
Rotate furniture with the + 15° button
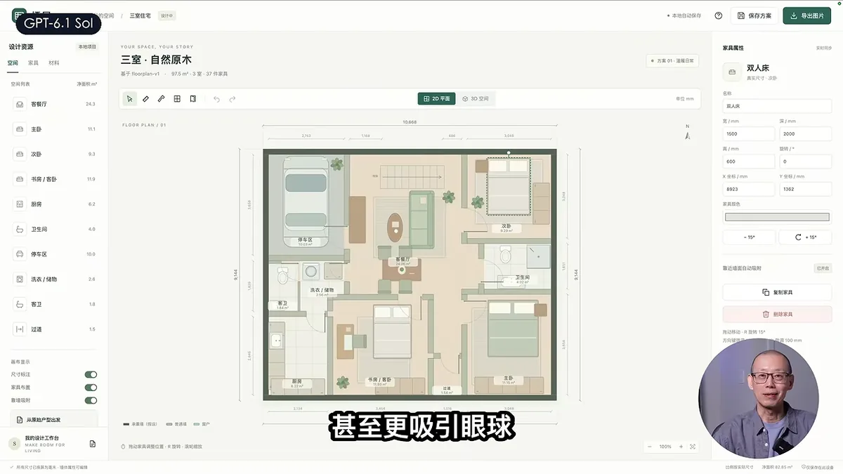[806, 237]
